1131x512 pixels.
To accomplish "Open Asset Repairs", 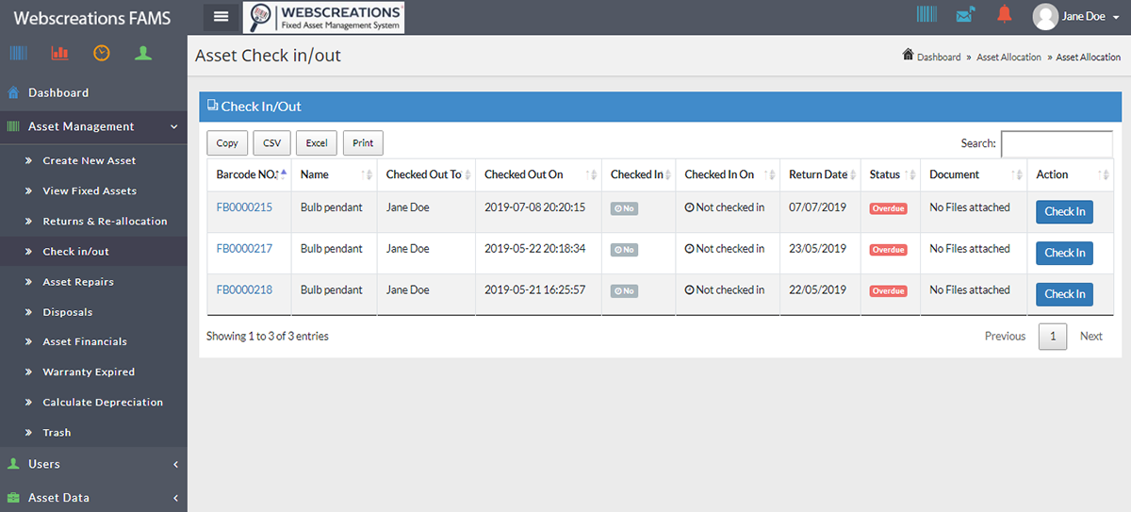I will pyautogui.click(x=78, y=282).
